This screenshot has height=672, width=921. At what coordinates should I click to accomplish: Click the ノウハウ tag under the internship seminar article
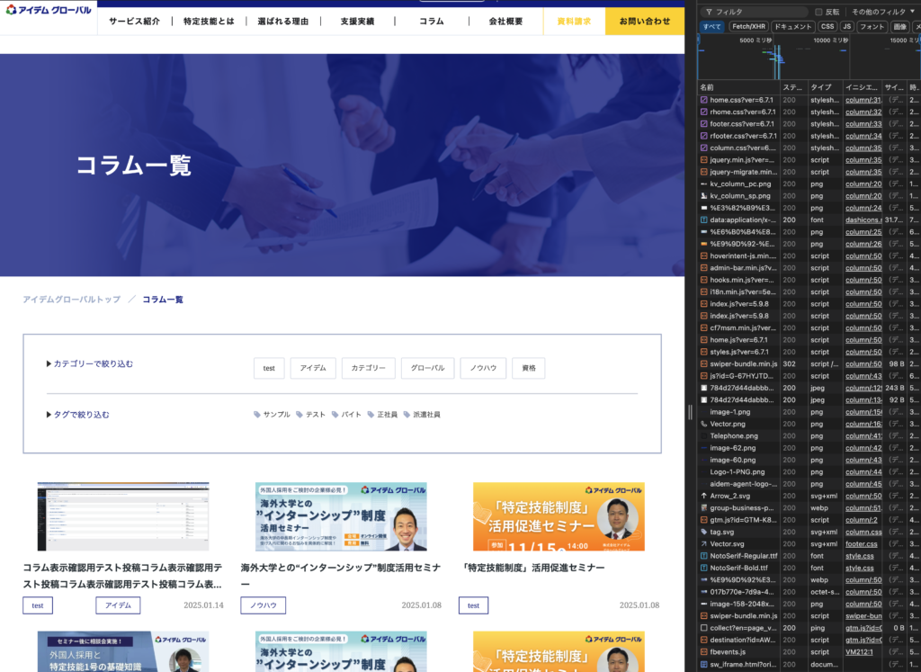[264, 605]
